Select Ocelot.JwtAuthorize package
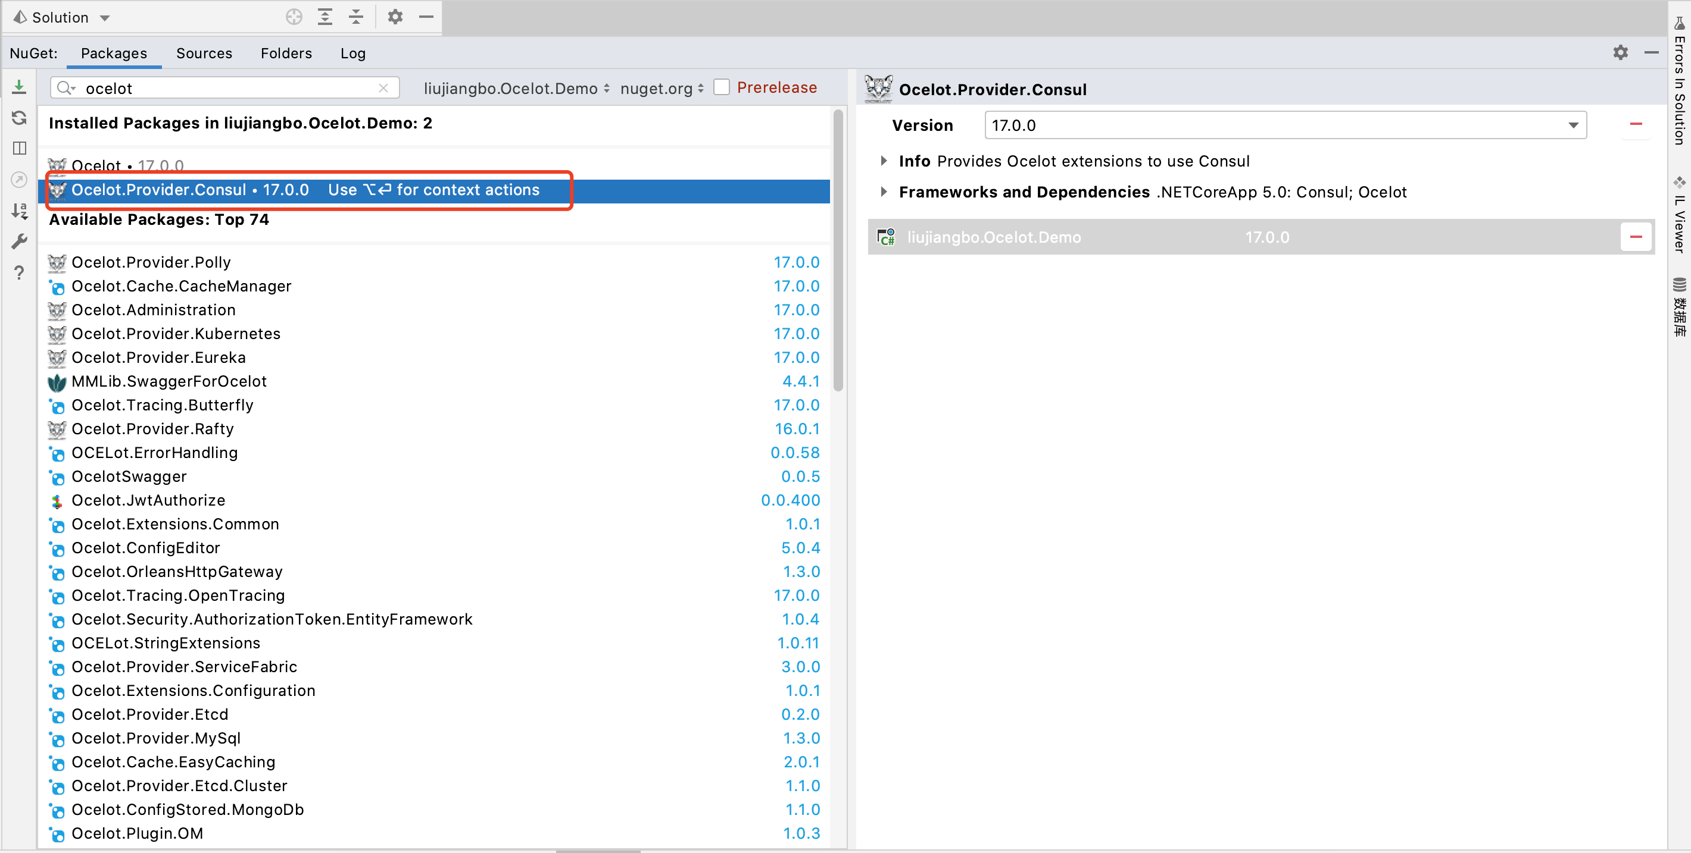Screen dimensions: 1691x853 coord(434,500)
